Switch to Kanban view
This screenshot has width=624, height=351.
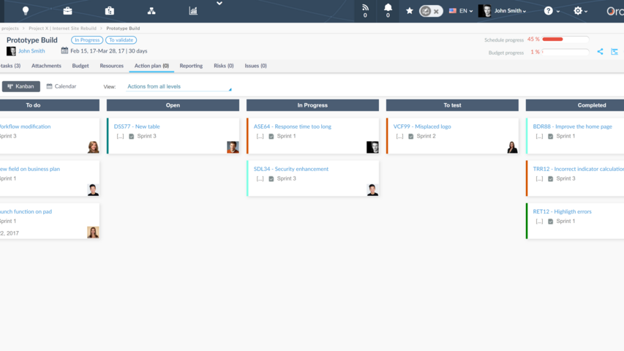(x=21, y=86)
